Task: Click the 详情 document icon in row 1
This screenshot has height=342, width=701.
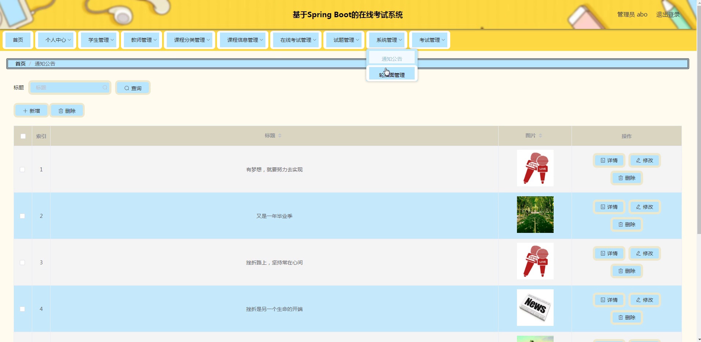Action: click(x=603, y=160)
